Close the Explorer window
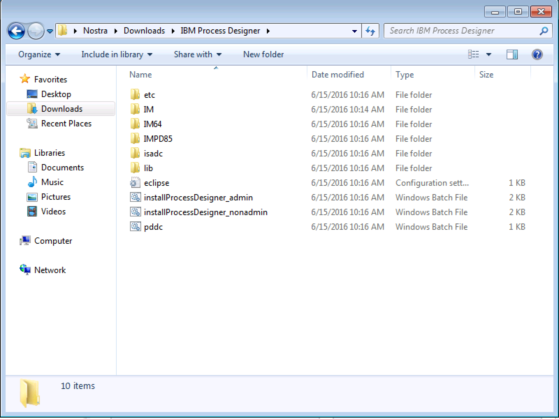 [541, 12]
